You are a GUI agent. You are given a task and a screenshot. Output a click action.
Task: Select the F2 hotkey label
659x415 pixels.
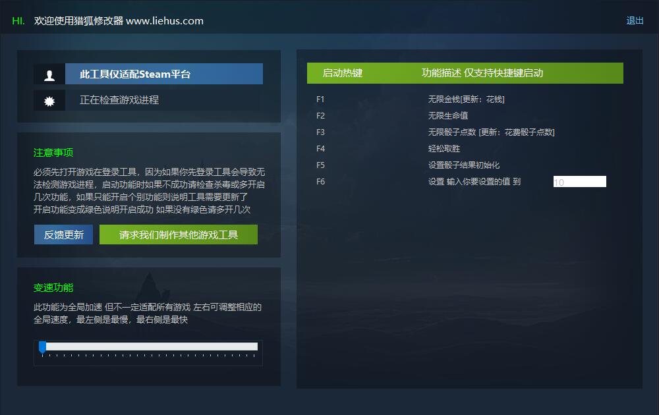click(320, 115)
